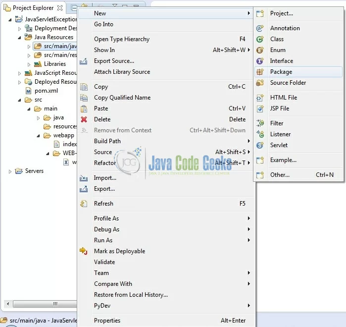Click the Export Source icon
346x327 pixels.
[84, 61]
